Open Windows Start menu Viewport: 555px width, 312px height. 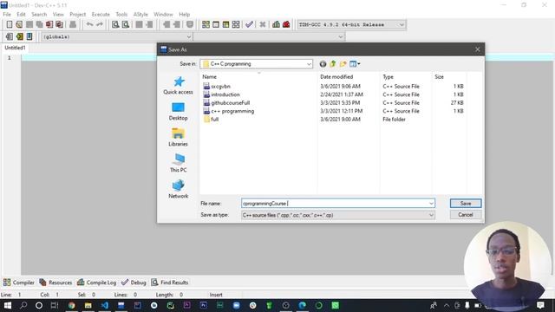(7, 305)
